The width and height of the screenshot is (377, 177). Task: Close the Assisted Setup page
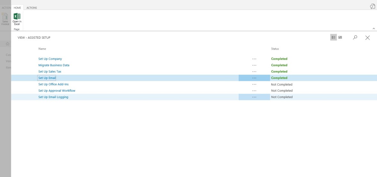(x=367, y=38)
